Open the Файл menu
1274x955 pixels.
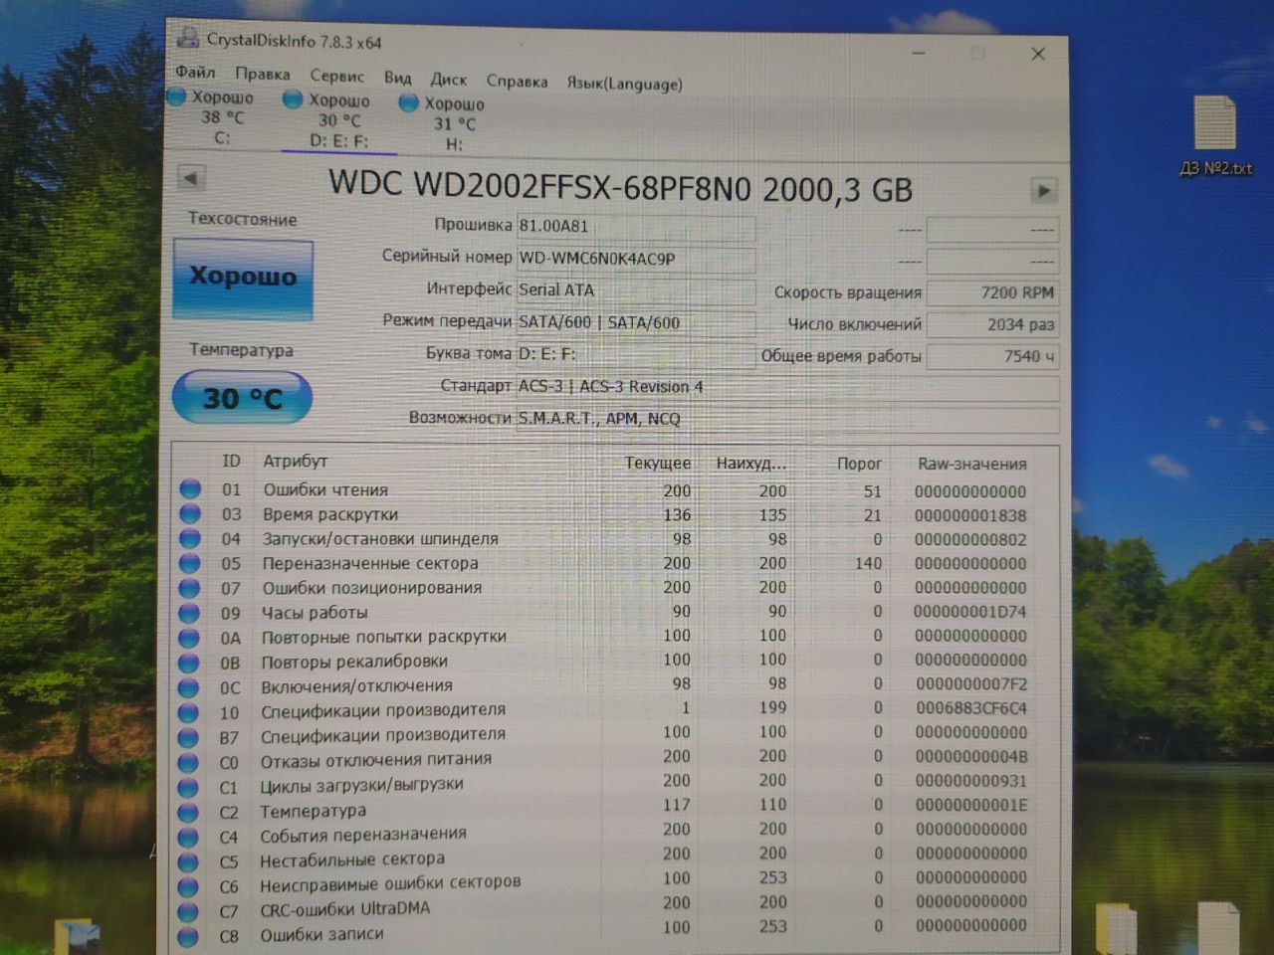tap(195, 73)
